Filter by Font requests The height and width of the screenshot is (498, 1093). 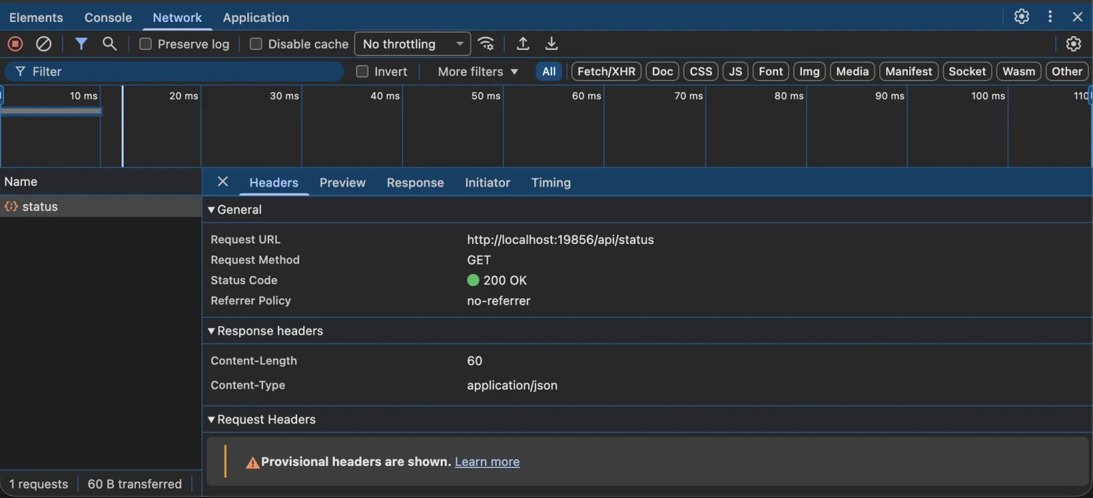[771, 71]
